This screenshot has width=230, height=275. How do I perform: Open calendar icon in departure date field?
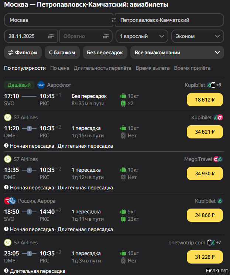click(x=51, y=37)
